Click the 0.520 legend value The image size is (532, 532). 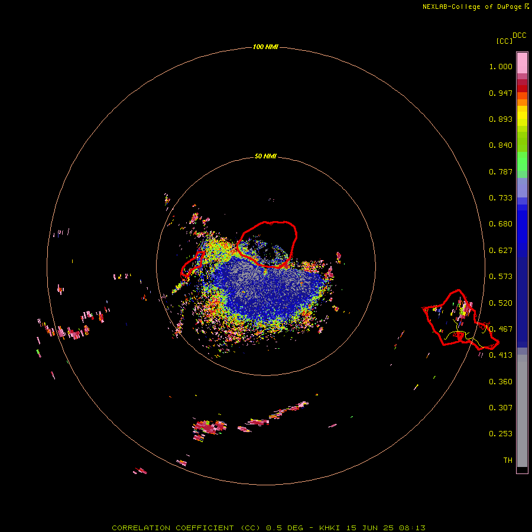(501, 303)
